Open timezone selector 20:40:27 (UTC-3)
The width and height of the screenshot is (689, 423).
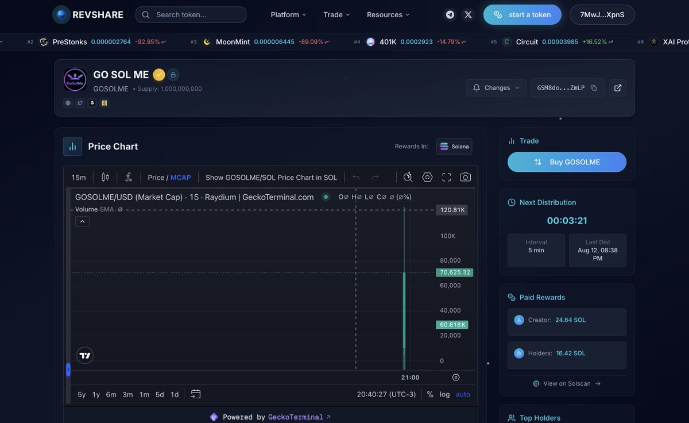pyautogui.click(x=386, y=394)
